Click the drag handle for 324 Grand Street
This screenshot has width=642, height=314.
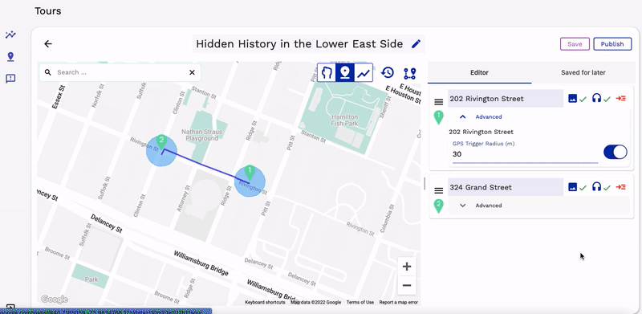click(438, 190)
